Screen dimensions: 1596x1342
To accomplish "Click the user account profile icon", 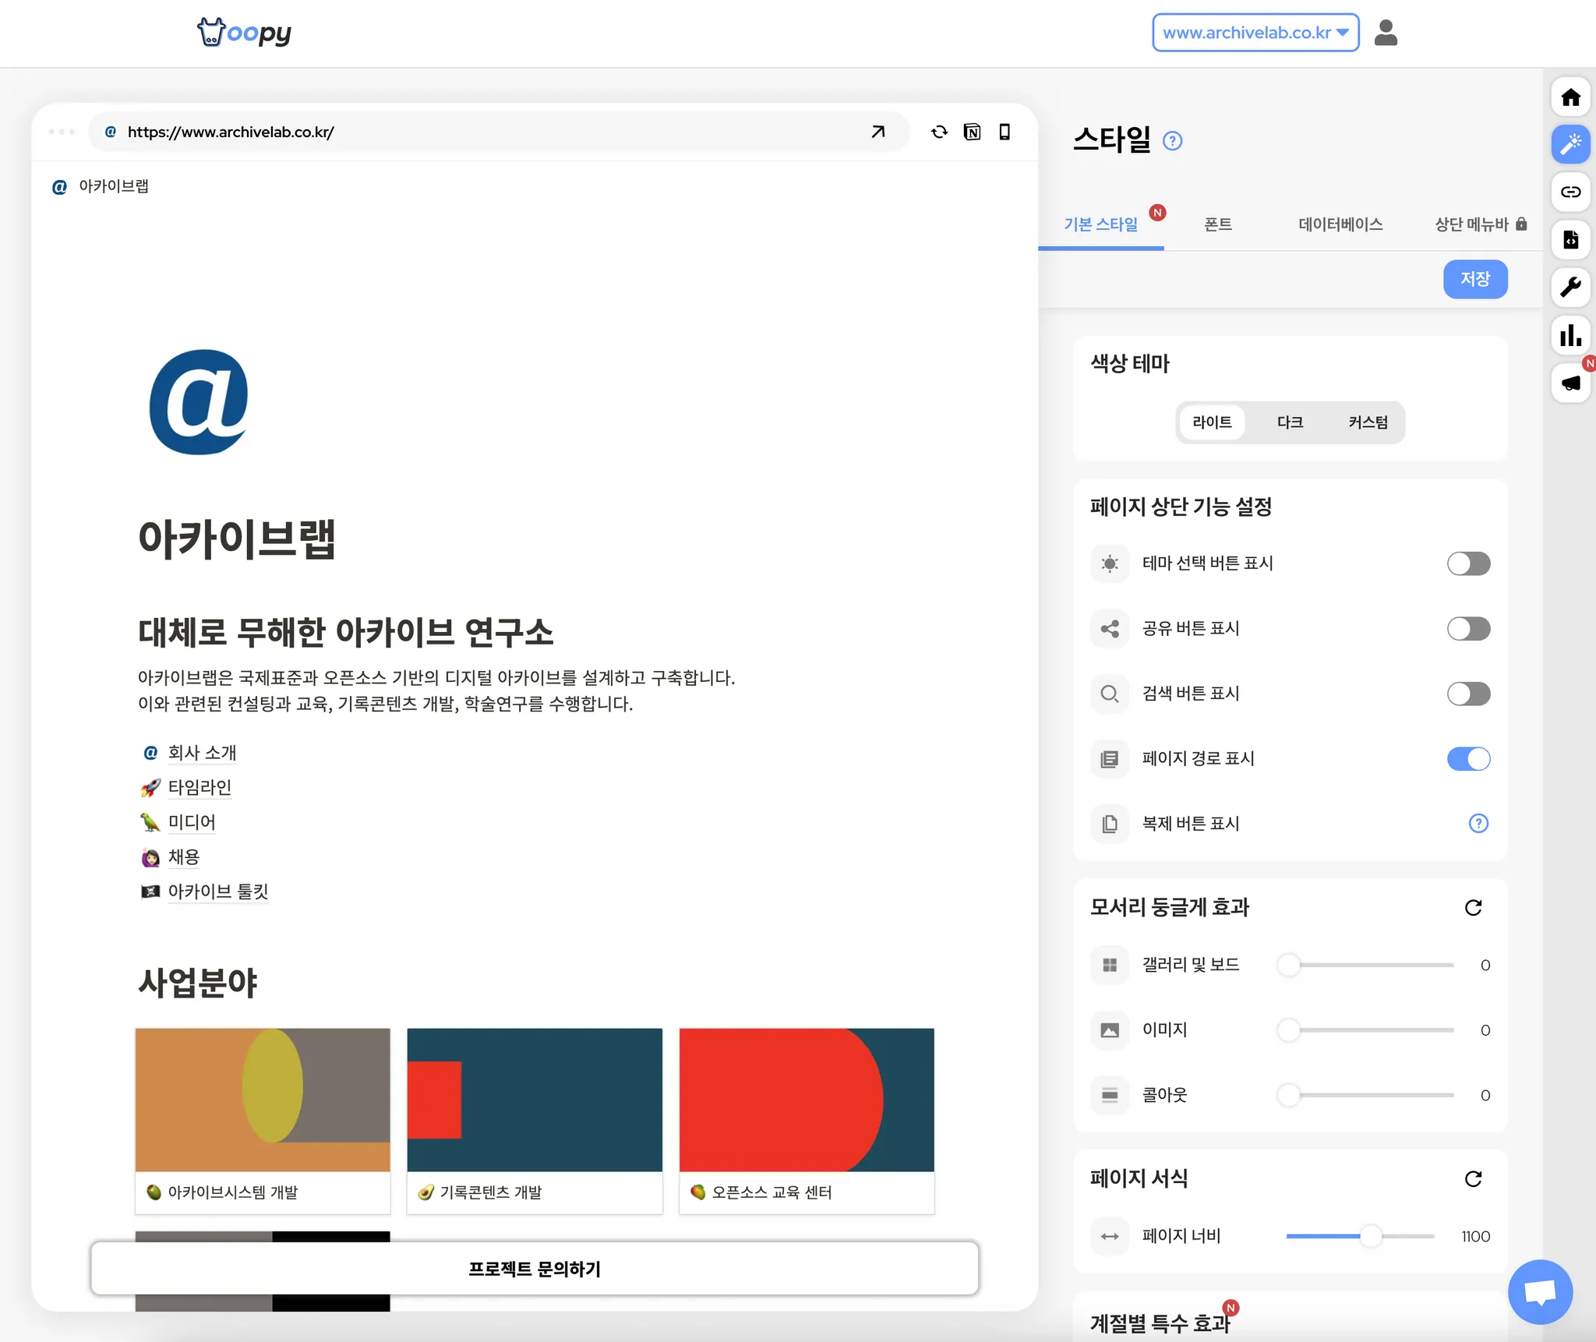I will click(1385, 33).
